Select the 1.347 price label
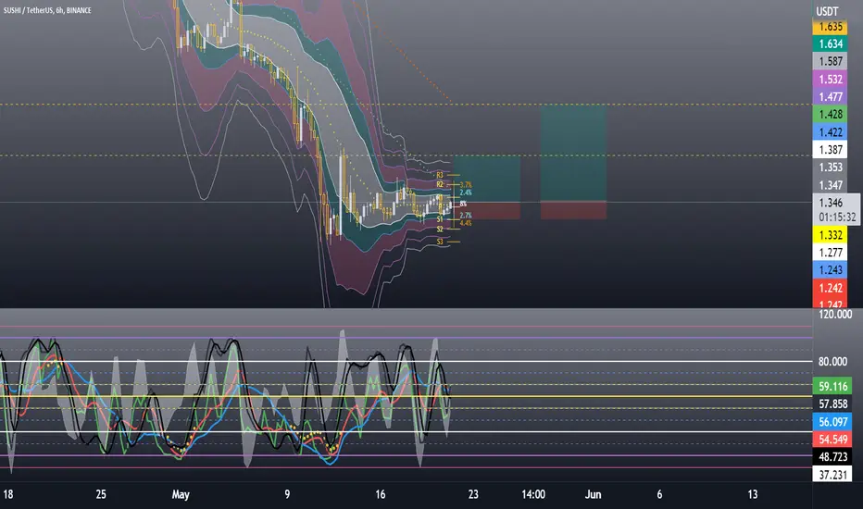Screen dimensions: 863x509 [x=830, y=185]
